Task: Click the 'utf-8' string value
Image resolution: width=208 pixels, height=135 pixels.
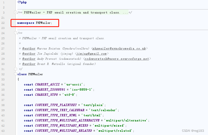Action: (x=69, y=95)
